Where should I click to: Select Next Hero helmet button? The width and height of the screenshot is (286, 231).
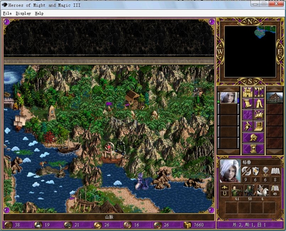pyautogui.click(x=253, y=138)
